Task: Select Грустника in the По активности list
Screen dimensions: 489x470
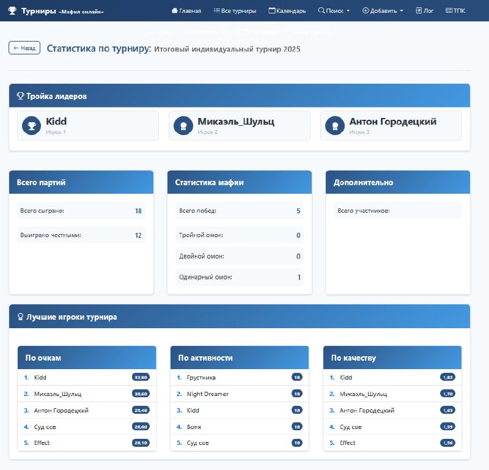Action: click(200, 378)
